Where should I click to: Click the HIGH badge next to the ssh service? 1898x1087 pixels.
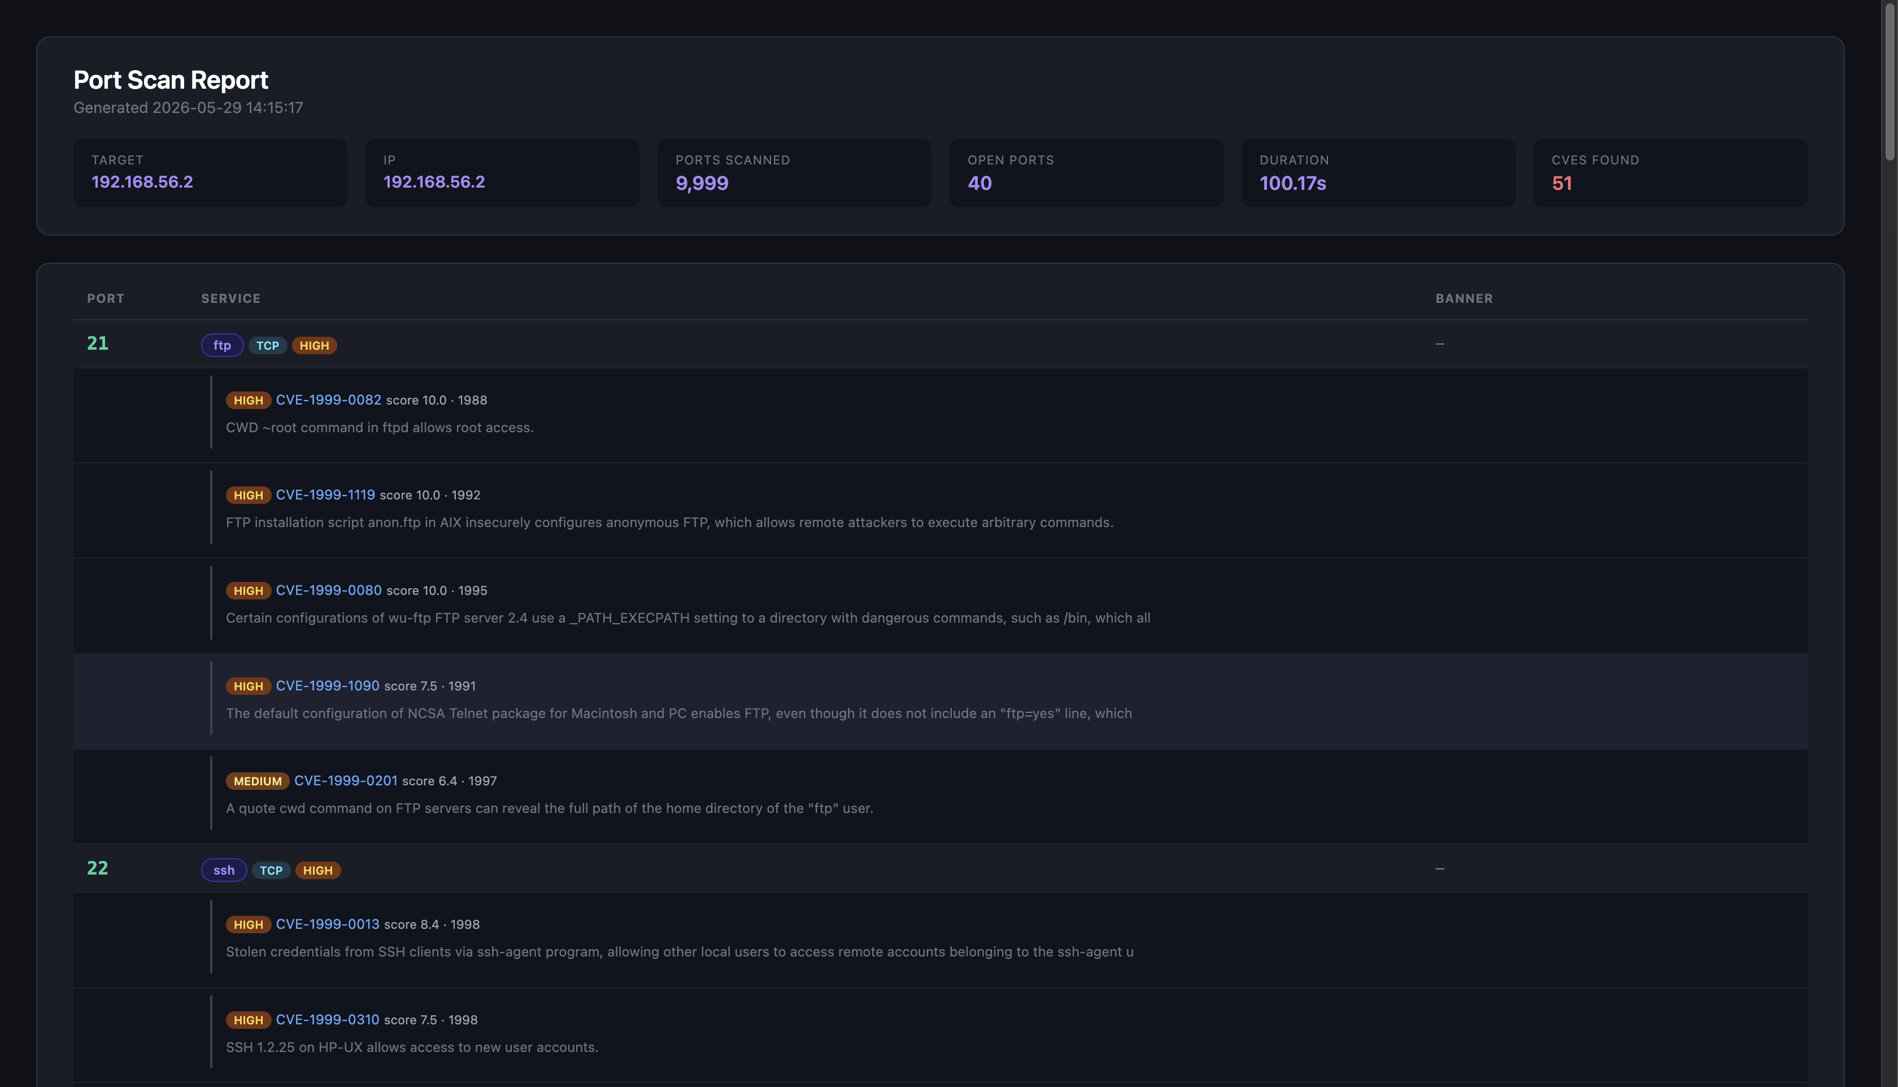tap(318, 871)
